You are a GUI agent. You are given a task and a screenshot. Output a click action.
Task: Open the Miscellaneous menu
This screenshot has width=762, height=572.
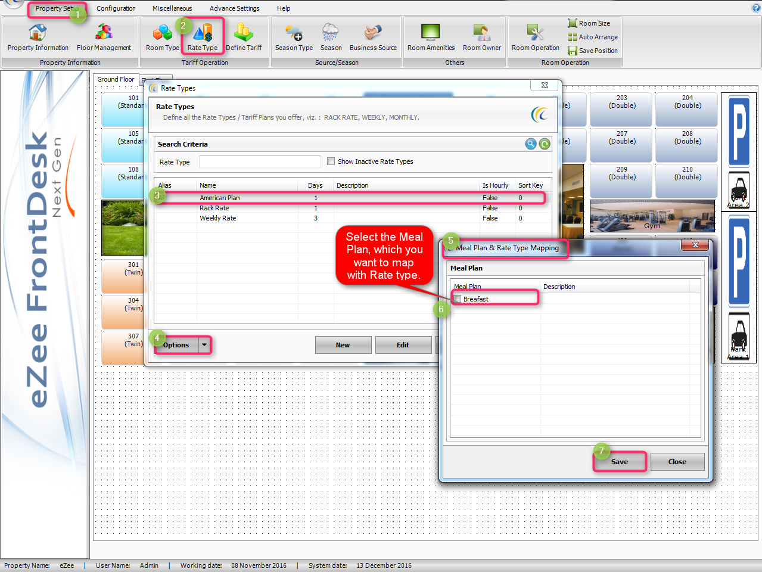point(172,8)
